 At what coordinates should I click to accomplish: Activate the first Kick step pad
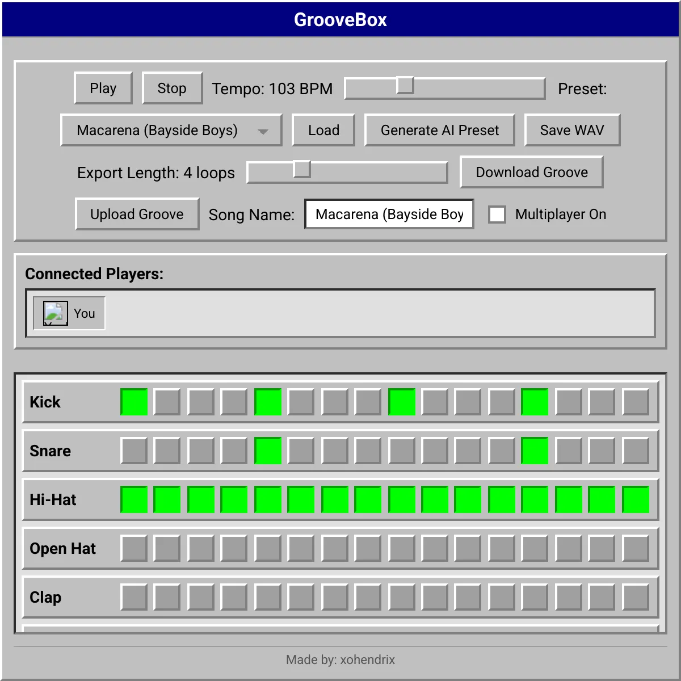tap(133, 402)
